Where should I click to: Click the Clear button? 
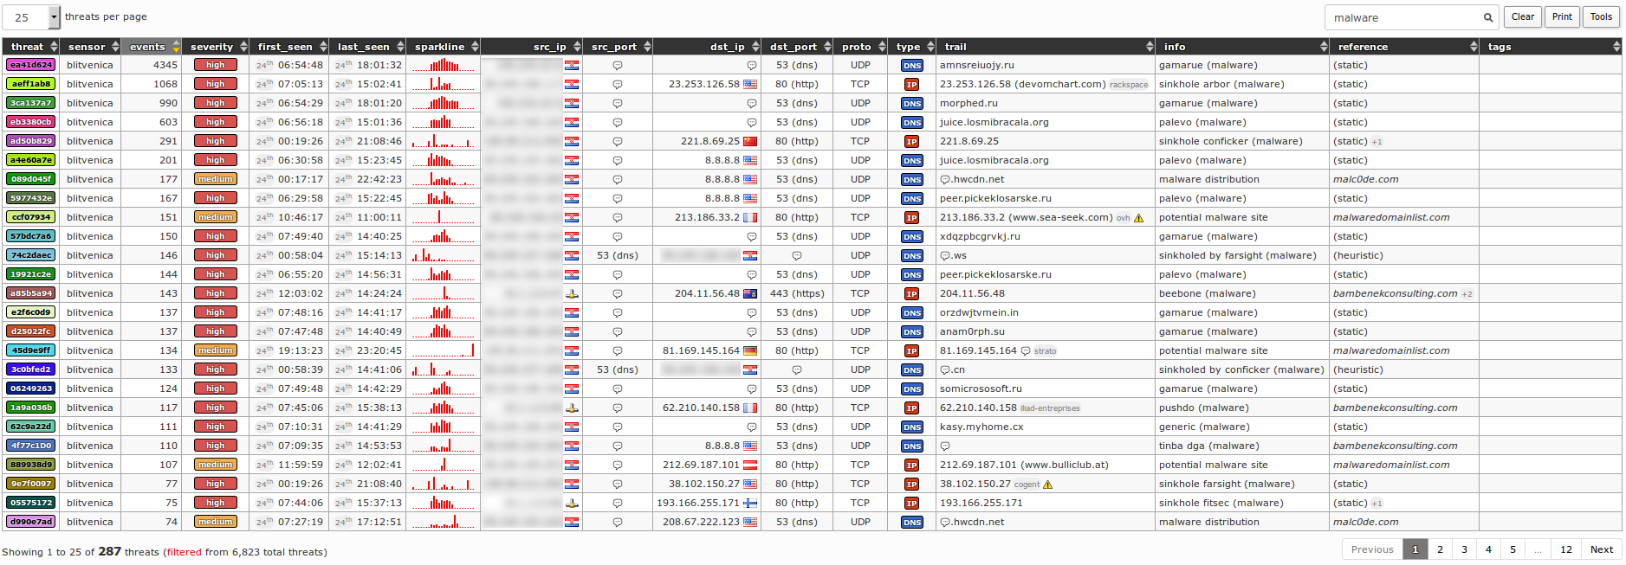click(1523, 16)
